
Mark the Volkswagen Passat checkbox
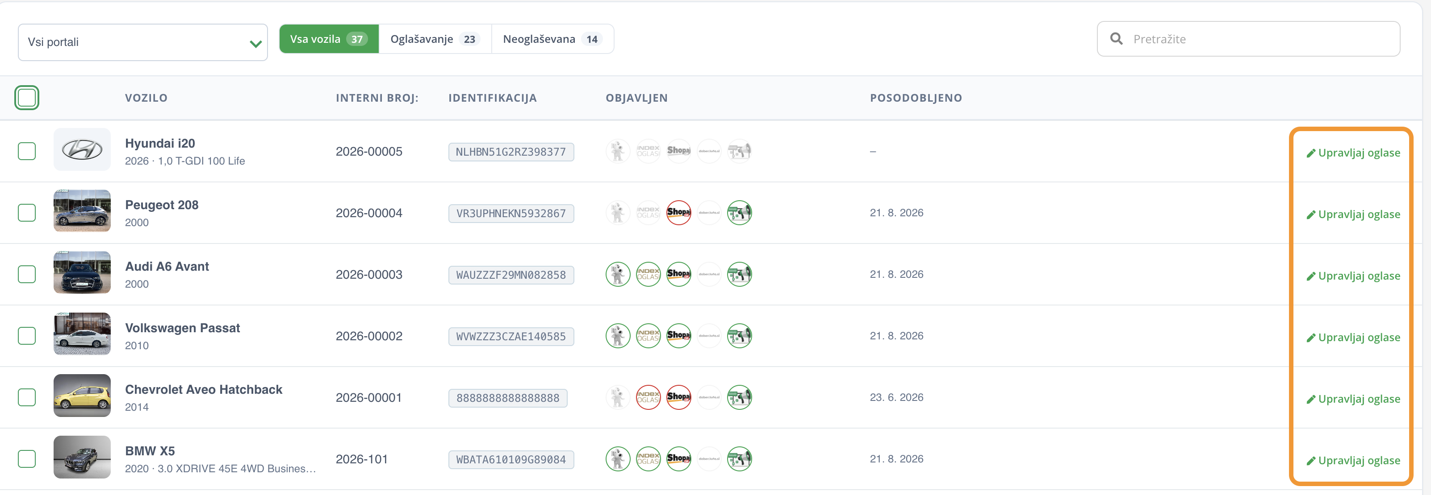pyautogui.click(x=27, y=336)
